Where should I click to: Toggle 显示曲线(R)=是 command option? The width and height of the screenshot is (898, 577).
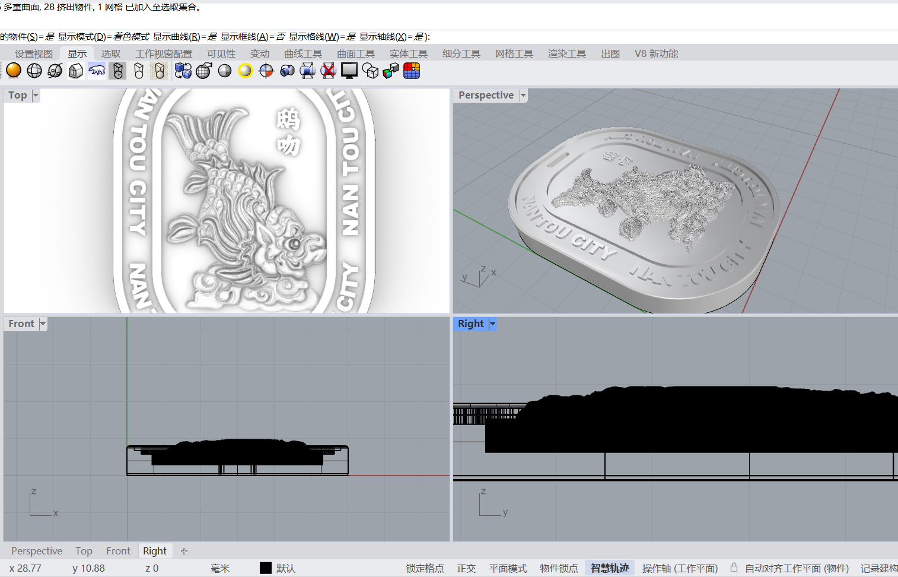click(x=185, y=36)
